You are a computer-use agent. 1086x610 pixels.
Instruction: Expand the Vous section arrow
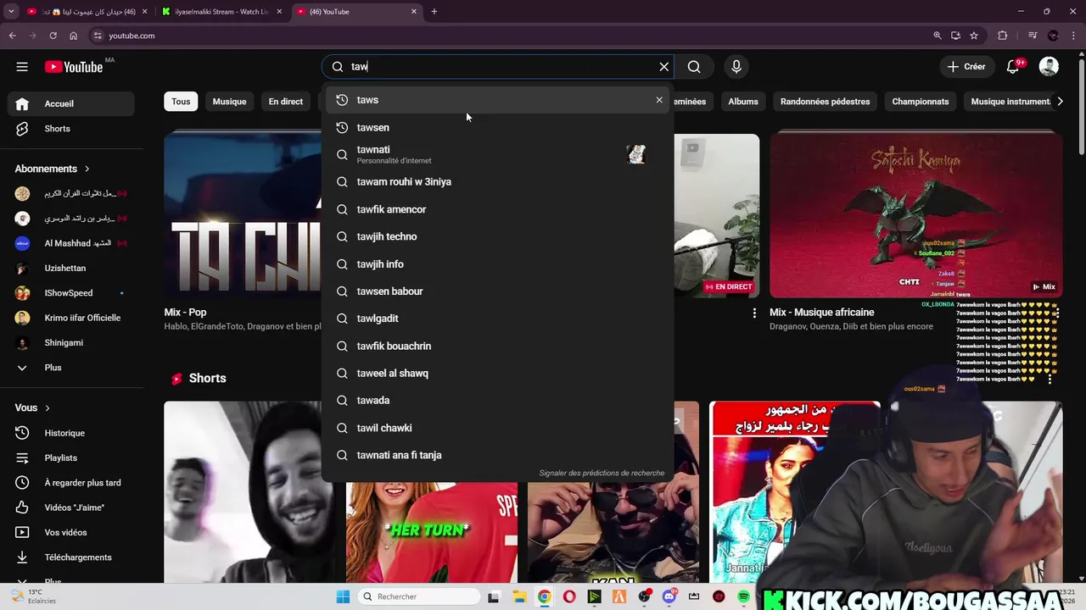click(48, 408)
